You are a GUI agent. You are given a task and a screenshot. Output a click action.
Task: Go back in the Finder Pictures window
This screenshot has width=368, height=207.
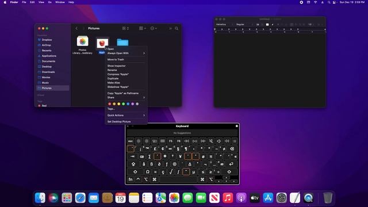tap(76, 28)
